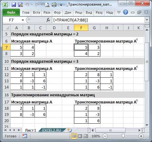Viewport: 152px width, 142px height.
Task: Click the fx Insert Function icon
Action: [48, 20]
